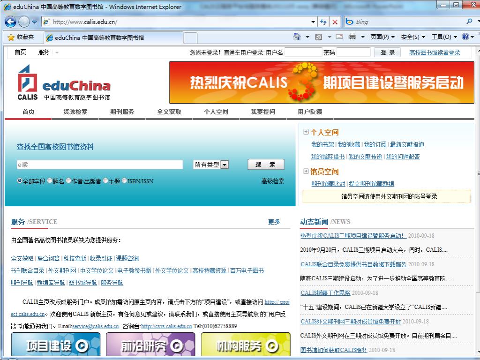Open the 工具(O) dropdown menu
Screen dimensions: 480x360
pos(444,37)
